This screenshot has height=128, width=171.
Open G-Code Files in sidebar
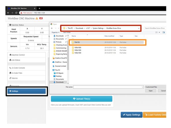pyautogui.click(x=27, y=73)
